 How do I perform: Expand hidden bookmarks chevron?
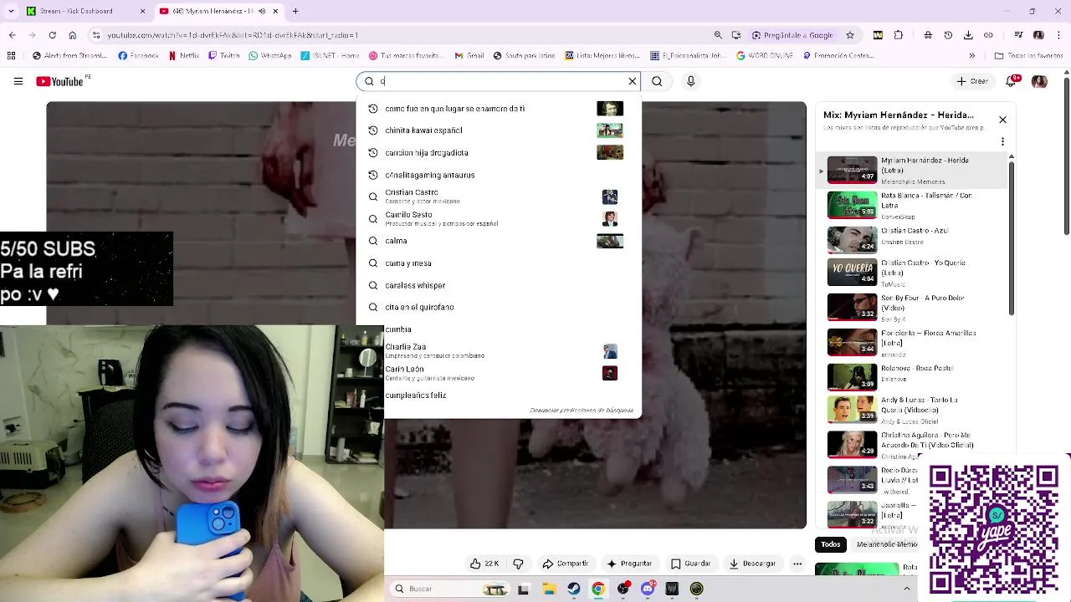coord(971,56)
